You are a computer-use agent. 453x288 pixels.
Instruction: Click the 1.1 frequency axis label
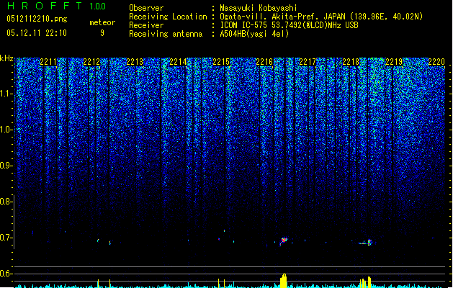pos(6,94)
